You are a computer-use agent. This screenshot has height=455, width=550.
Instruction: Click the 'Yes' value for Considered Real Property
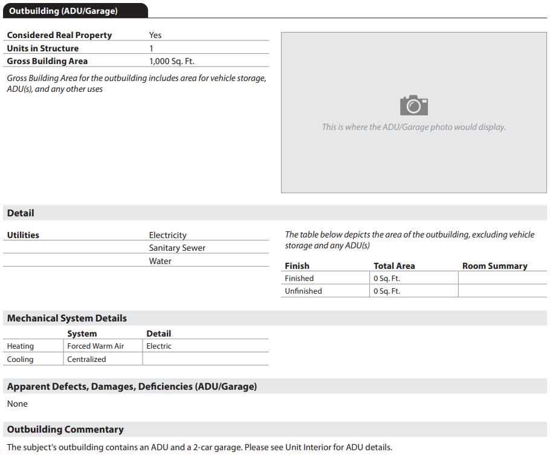click(x=155, y=35)
